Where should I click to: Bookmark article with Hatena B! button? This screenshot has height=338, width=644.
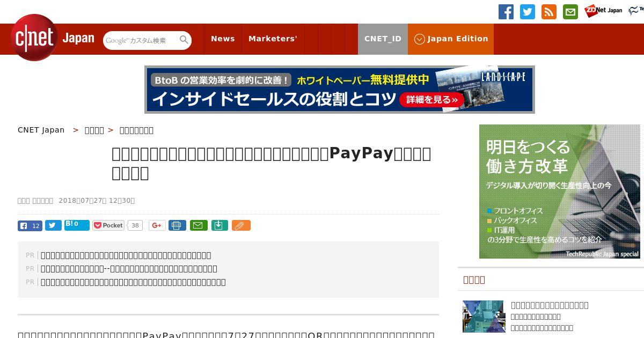point(77,225)
